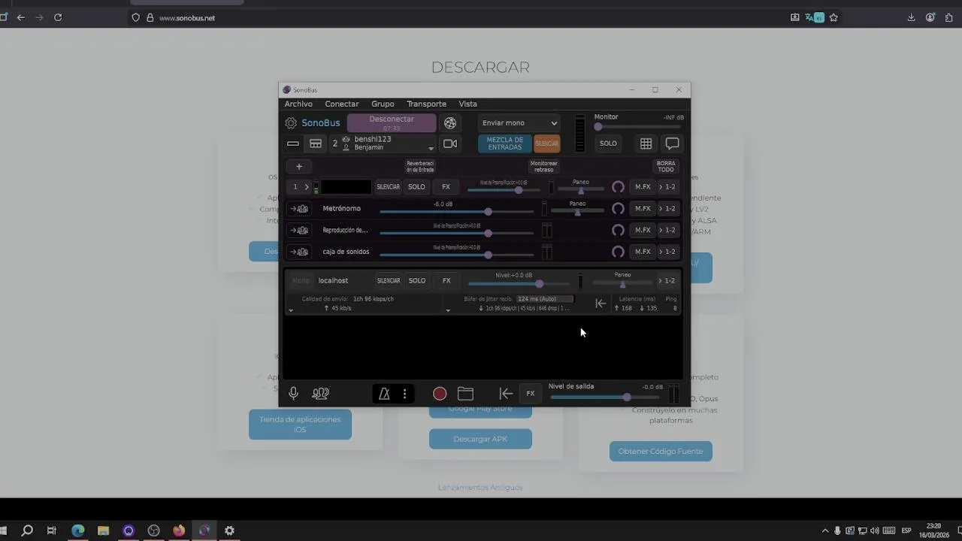962x541 pixels.
Task: Open the Grupo menu
Action: point(383,104)
